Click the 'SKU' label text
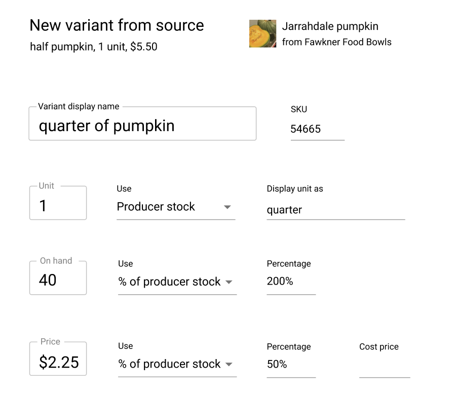 298,109
